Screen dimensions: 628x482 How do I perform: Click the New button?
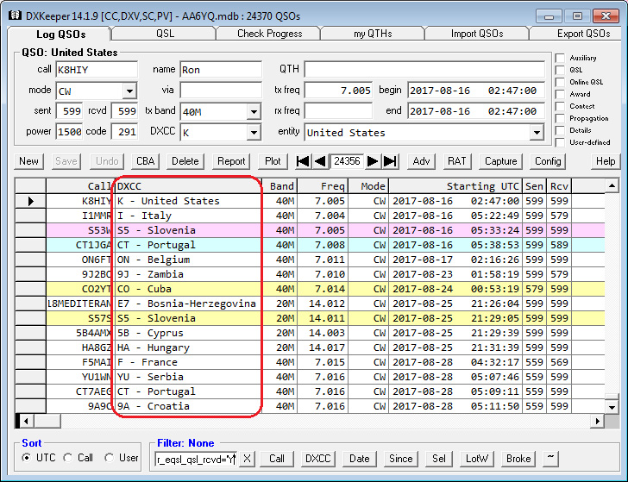coord(28,161)
